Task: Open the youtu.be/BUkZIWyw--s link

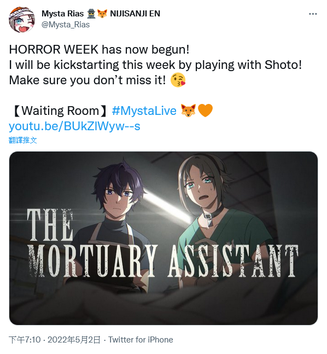Action: tap(74, 126)
